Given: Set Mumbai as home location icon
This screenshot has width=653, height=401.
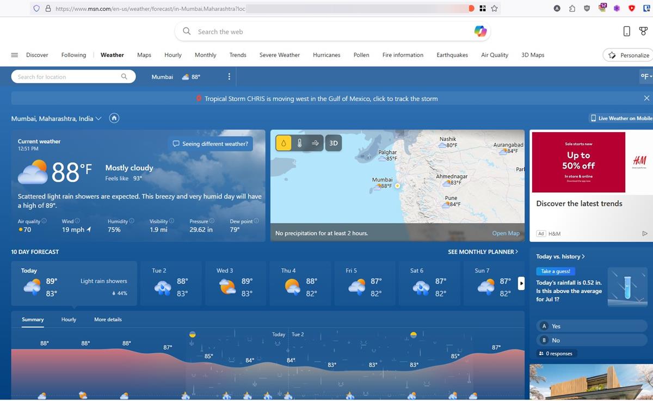Looking at the screenshot, I should 114,118.
